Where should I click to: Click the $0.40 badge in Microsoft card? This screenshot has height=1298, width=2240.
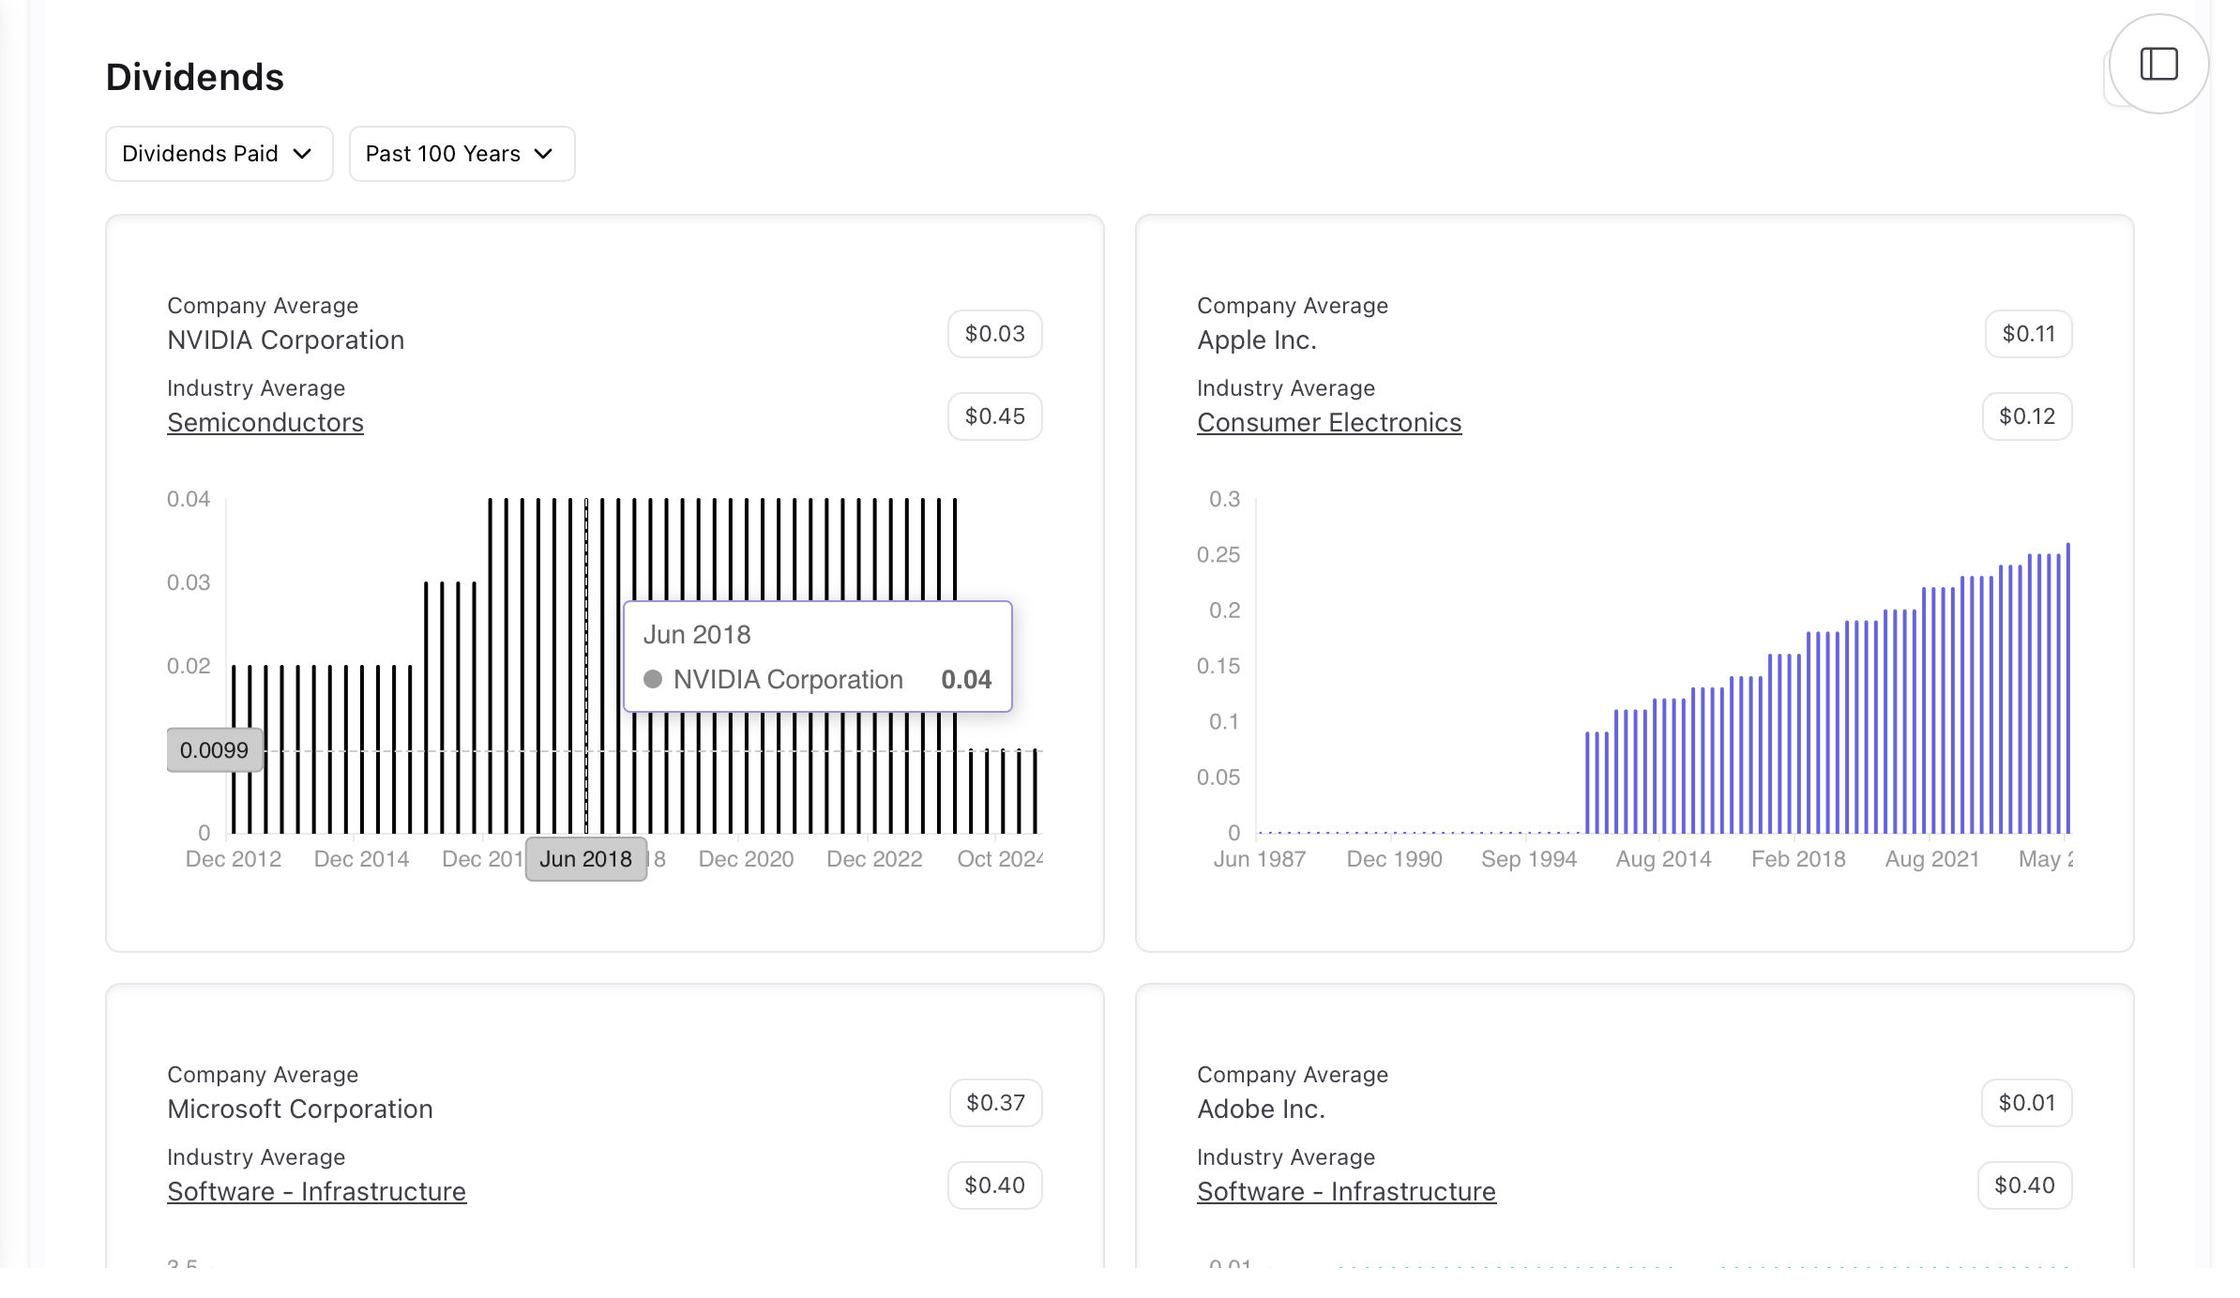(x=994, y=1185)
